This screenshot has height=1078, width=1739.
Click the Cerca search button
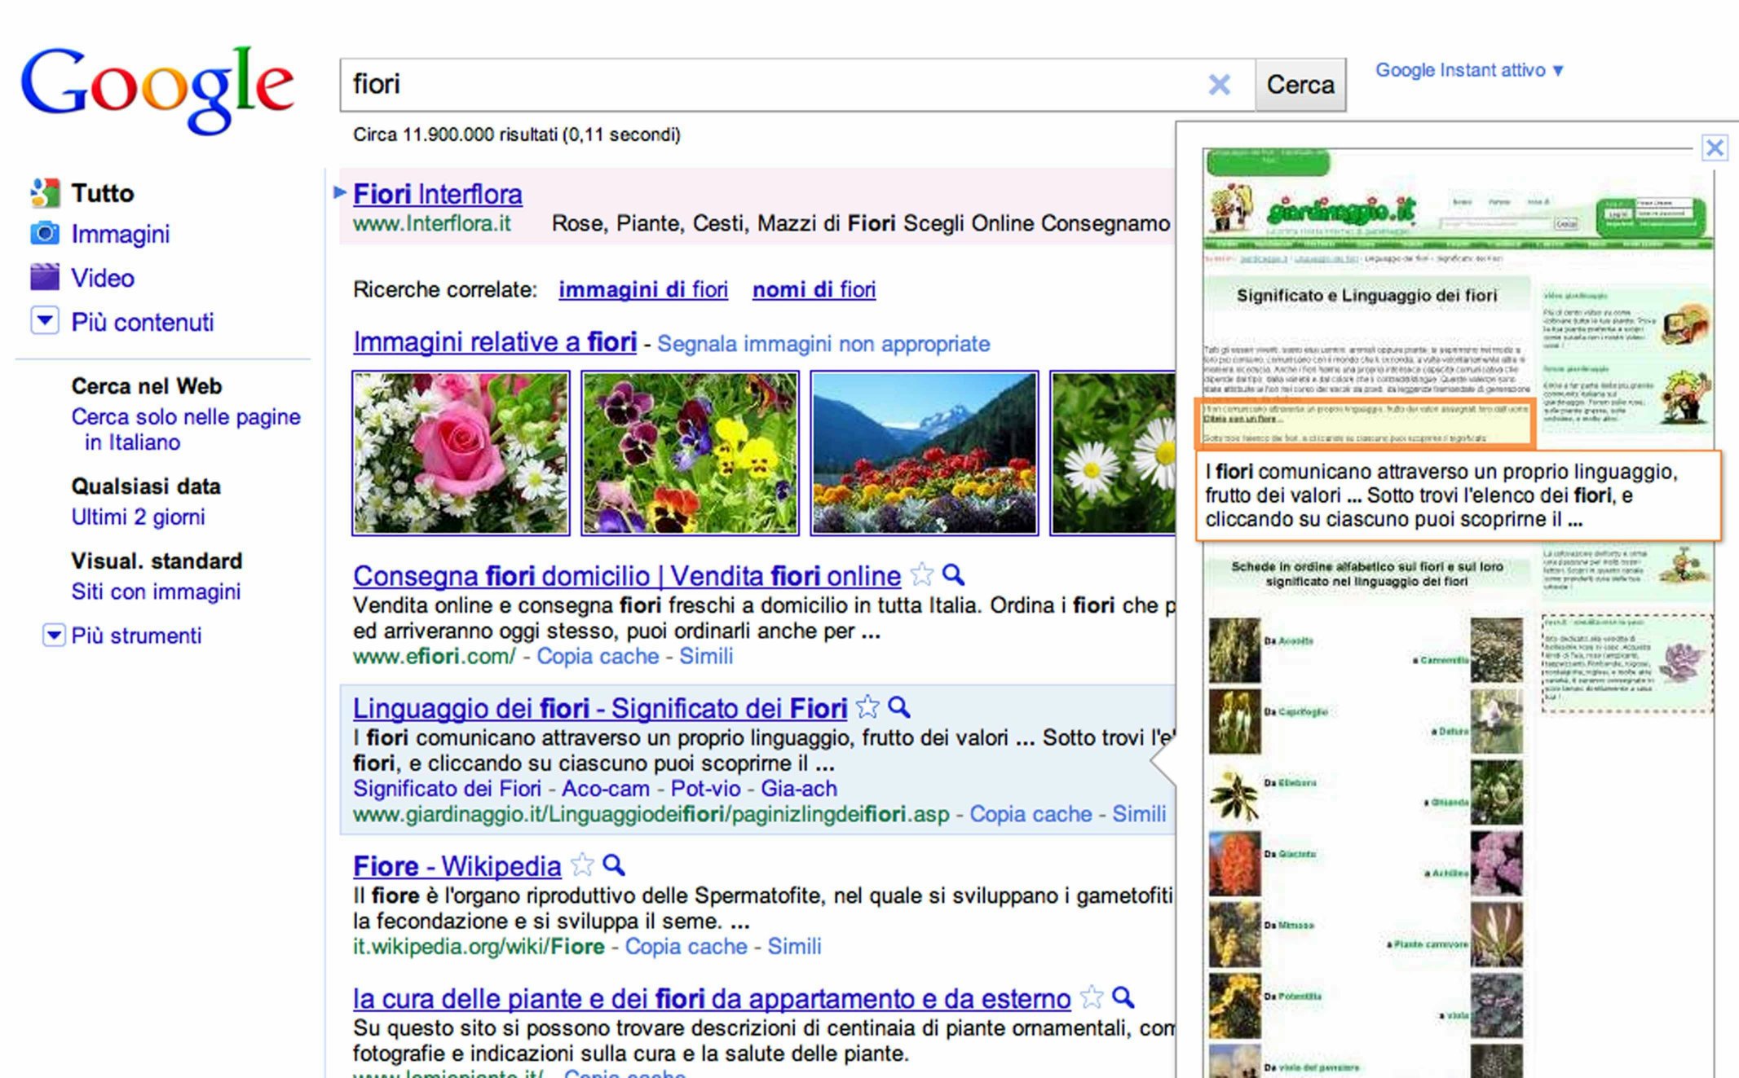pos(1300,85)
